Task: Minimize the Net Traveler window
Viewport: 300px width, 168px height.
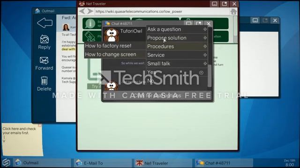Action: [x=215, y=4]
